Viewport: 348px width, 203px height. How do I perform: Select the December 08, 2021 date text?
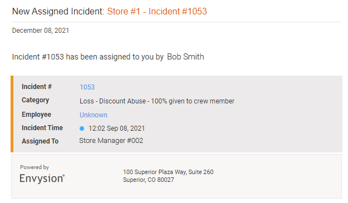[41, 31]
